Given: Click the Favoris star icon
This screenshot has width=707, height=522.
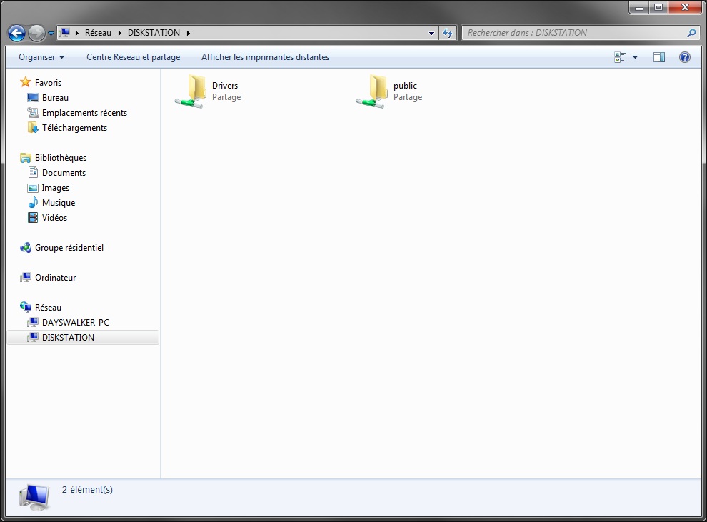Looking at the screenshot, I should point(26,83).
